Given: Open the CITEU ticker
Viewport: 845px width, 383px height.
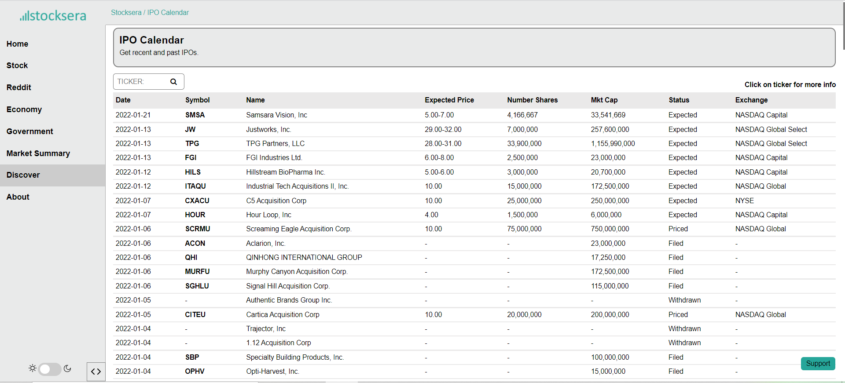Looking at the screenshot, I should 195,315.
